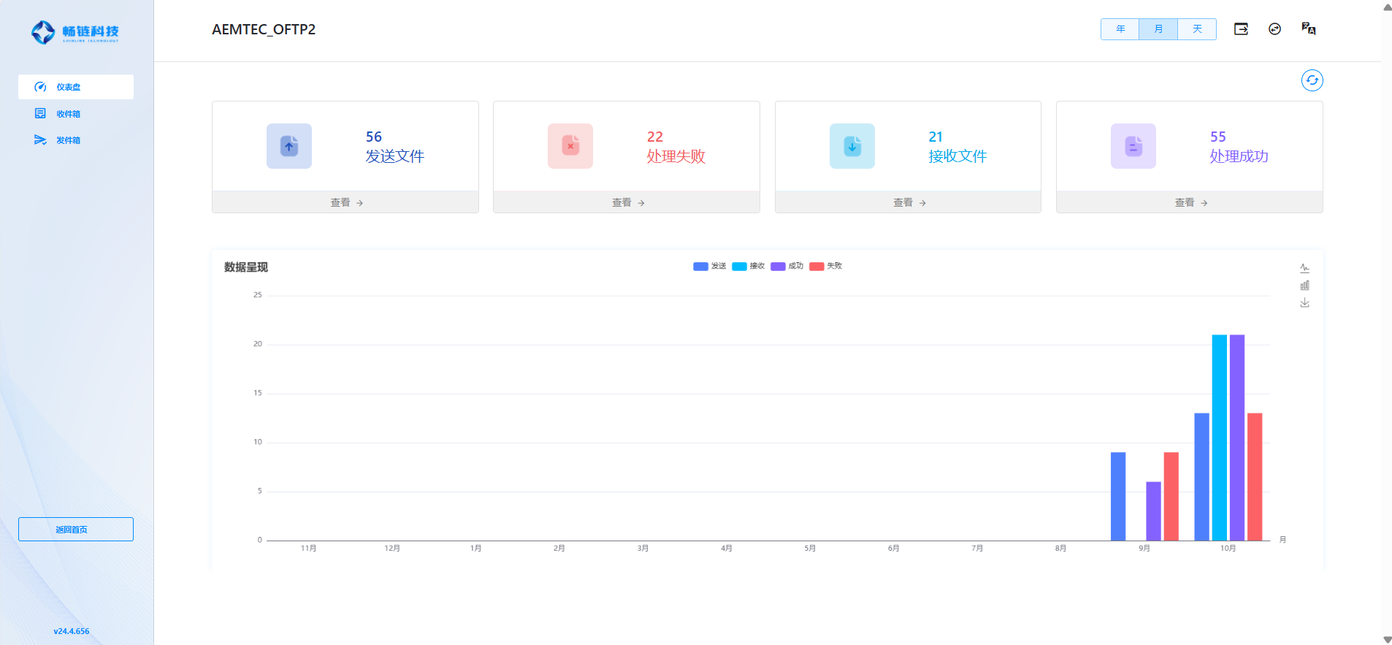
Task: Toggle the 成功 series in chart legend
Action: tap(787, 267)
